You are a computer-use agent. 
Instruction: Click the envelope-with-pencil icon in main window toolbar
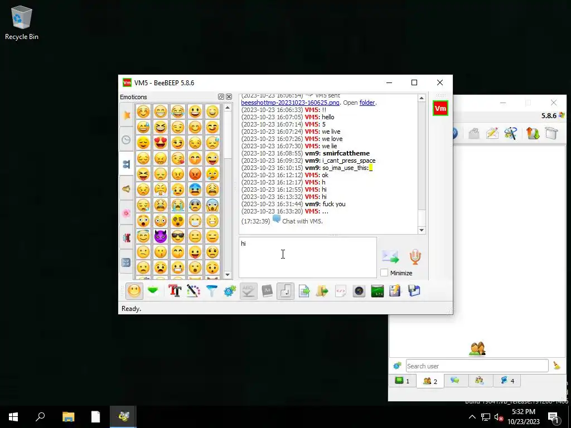pyautogui.click(x=492, y=133)
